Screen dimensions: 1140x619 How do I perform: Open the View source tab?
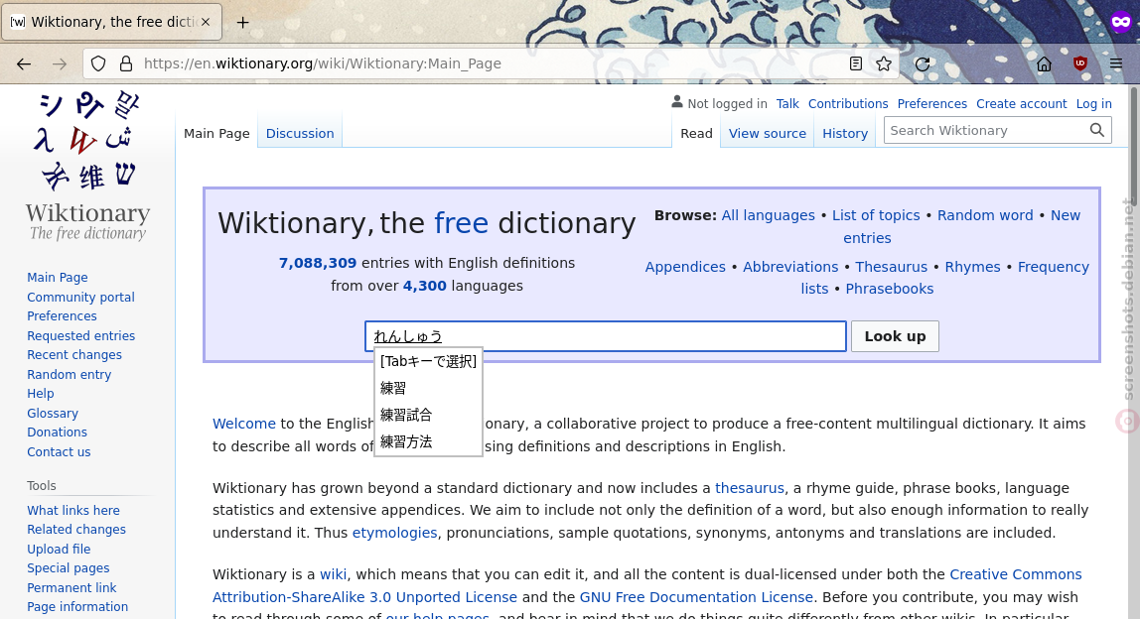[767, 134]
